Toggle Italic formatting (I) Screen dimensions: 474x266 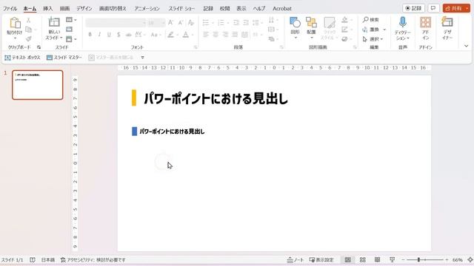[99, 35]
